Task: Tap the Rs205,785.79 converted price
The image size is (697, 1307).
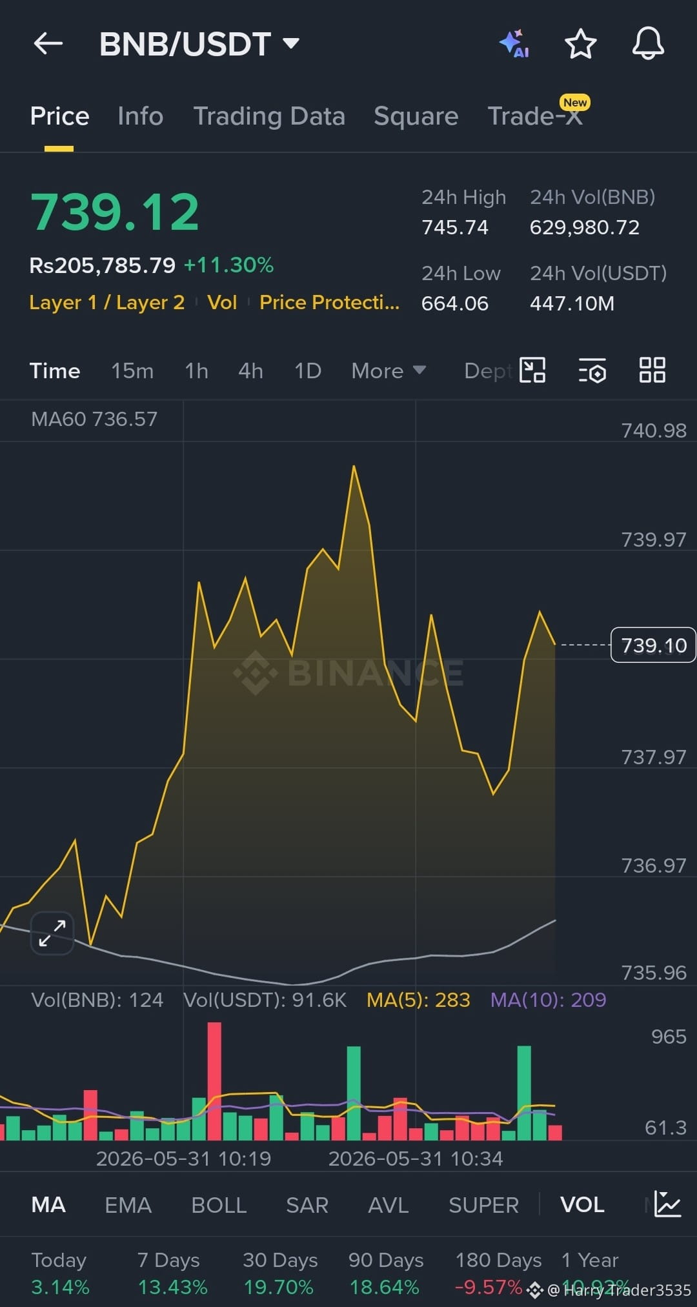Action: (103, 265)
